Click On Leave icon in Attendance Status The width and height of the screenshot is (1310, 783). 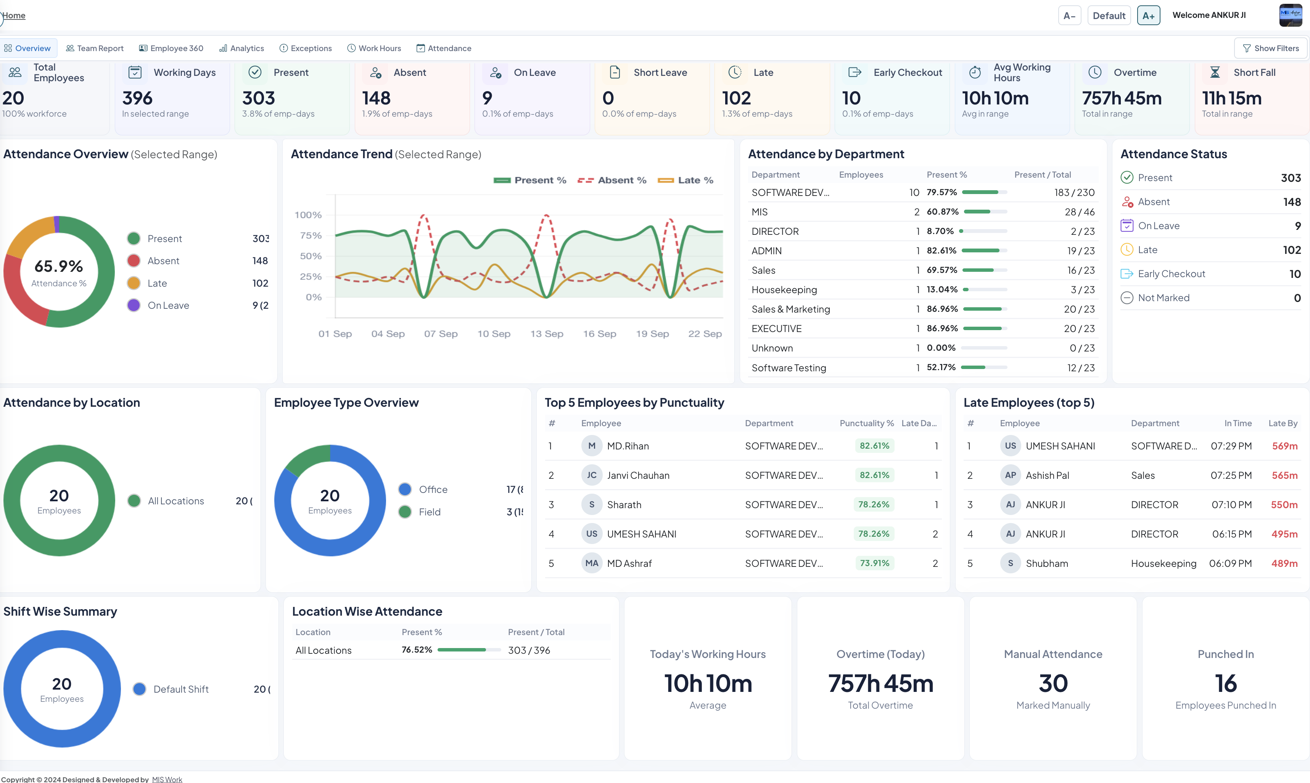pyautogui.click(x=1127, y=225)
